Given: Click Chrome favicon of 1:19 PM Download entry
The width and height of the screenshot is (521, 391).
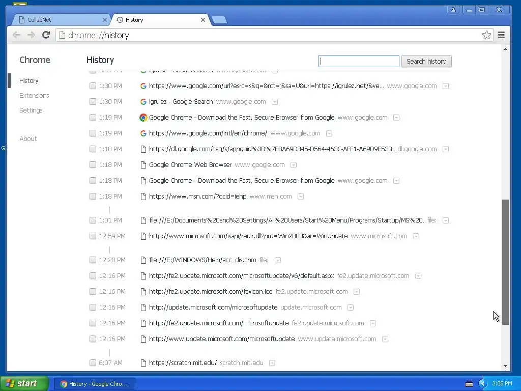Looking at the screenshot, I should coord(143,118).
